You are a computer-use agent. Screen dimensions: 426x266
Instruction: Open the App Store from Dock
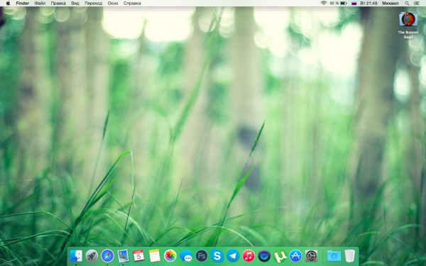[295, 256]
